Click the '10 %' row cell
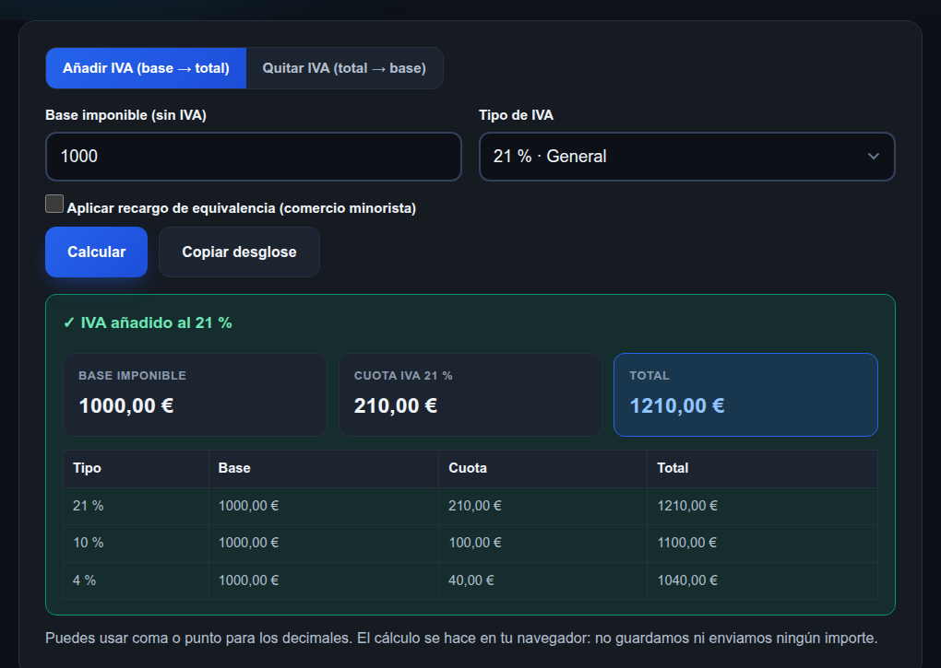 tap(137, 544)
